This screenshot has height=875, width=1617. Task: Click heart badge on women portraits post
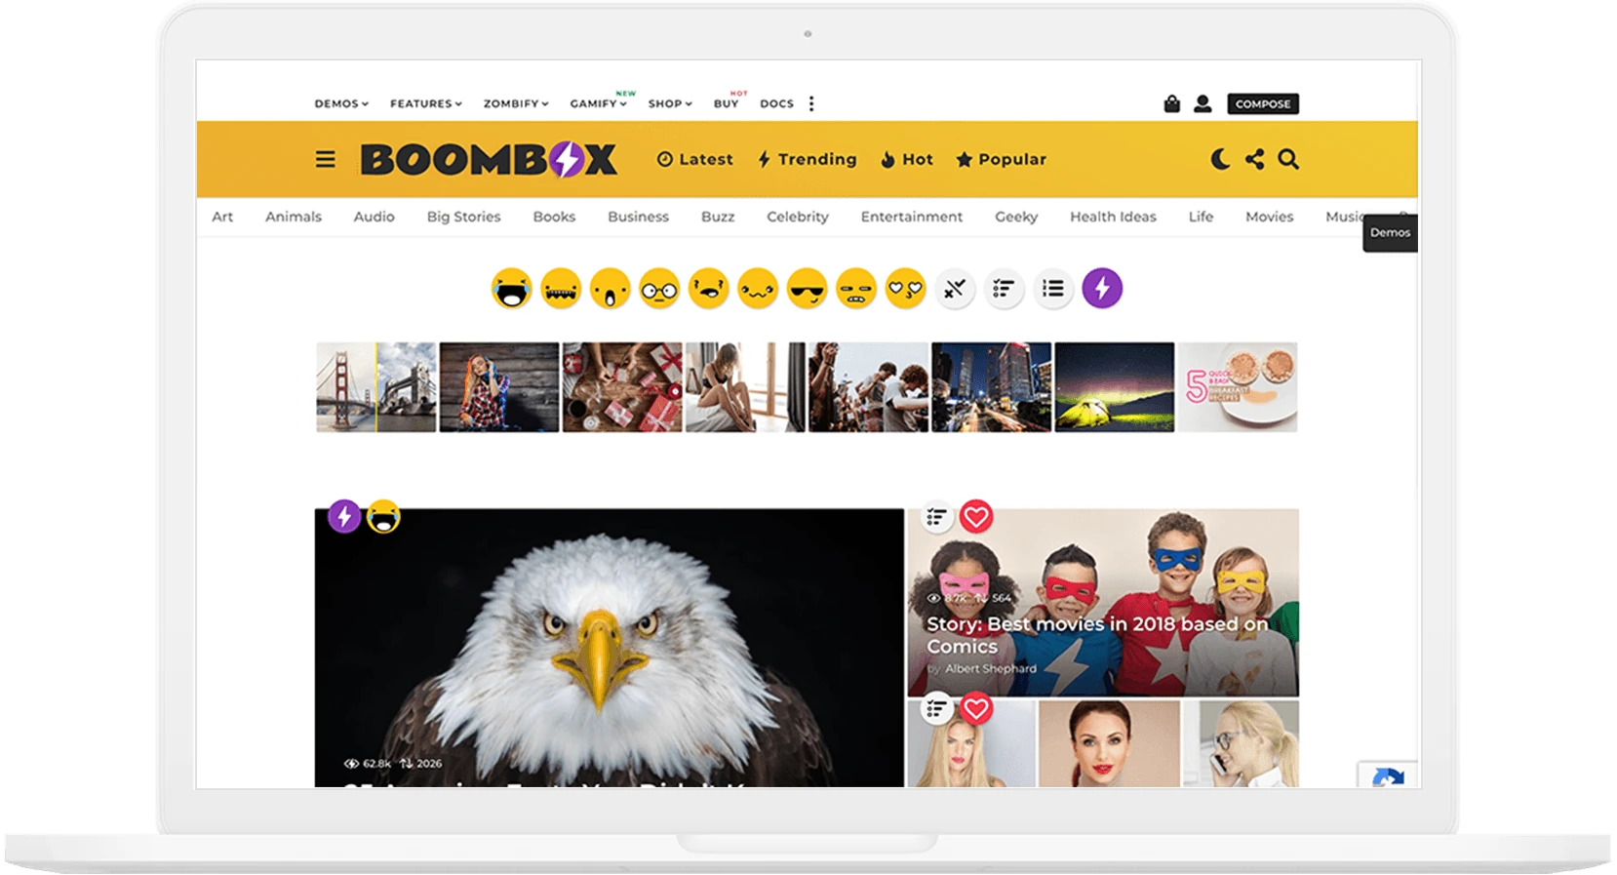[976, 708]
